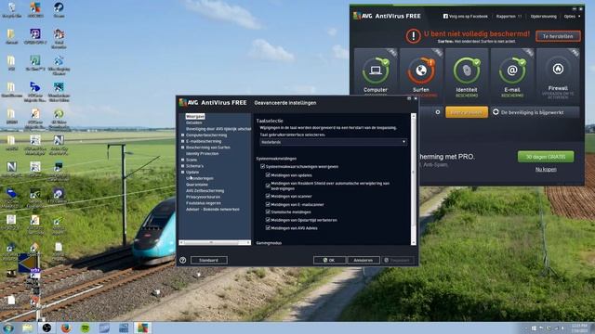The image size is (595, 334).
Task: Open the Rapporten menu item
Action: (x=509, y=17)
